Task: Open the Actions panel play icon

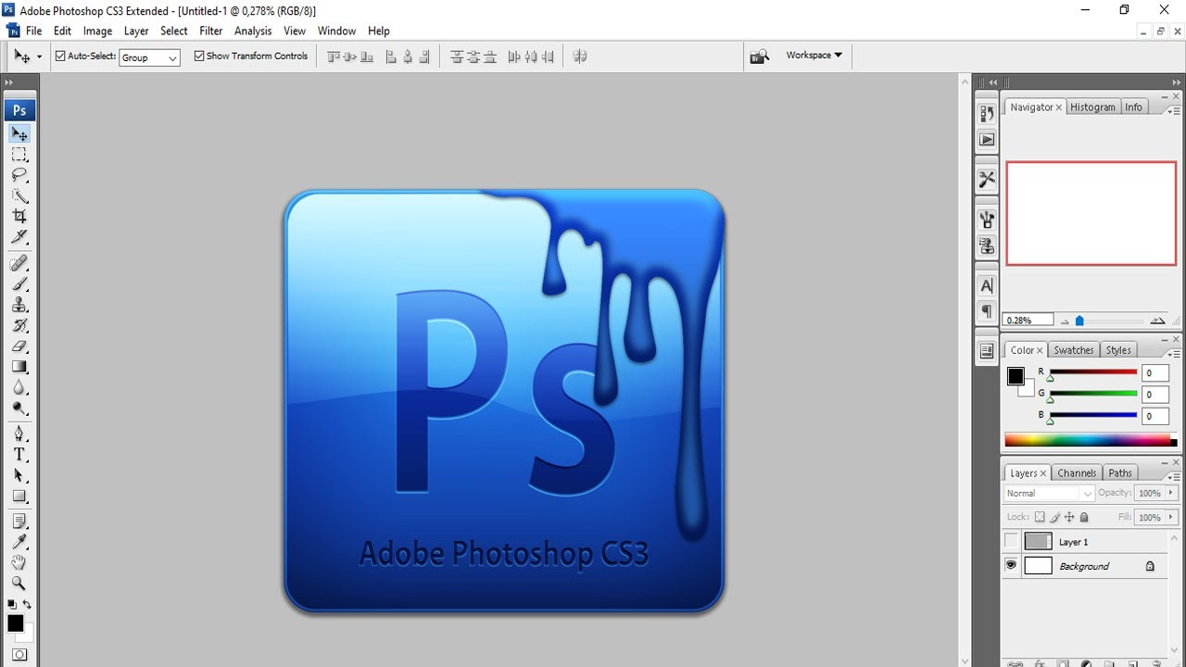Action: pos(987,140)
